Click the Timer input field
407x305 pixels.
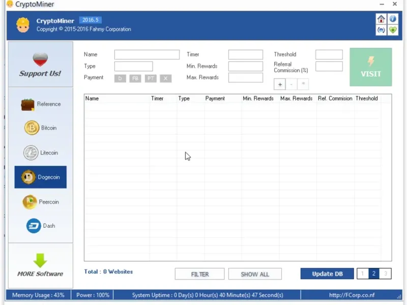click(x=246, y=54)
